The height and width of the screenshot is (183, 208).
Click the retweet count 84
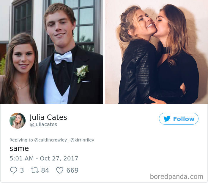(45, 170)
